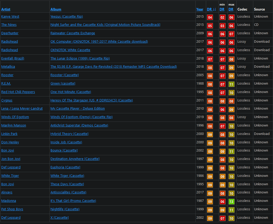
Task: Open The Lunar Eclipse (1999) album
Action: pos(80,59)
